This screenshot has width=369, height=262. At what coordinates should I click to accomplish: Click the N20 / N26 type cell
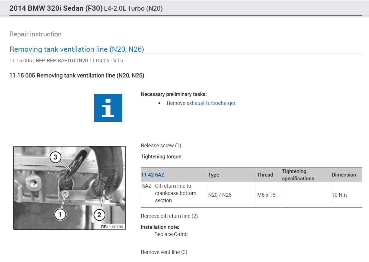(233, 195)
